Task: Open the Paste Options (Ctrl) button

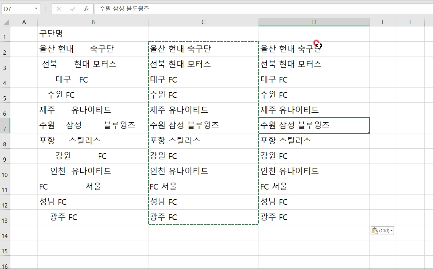Action: click(x=382, y=231)
